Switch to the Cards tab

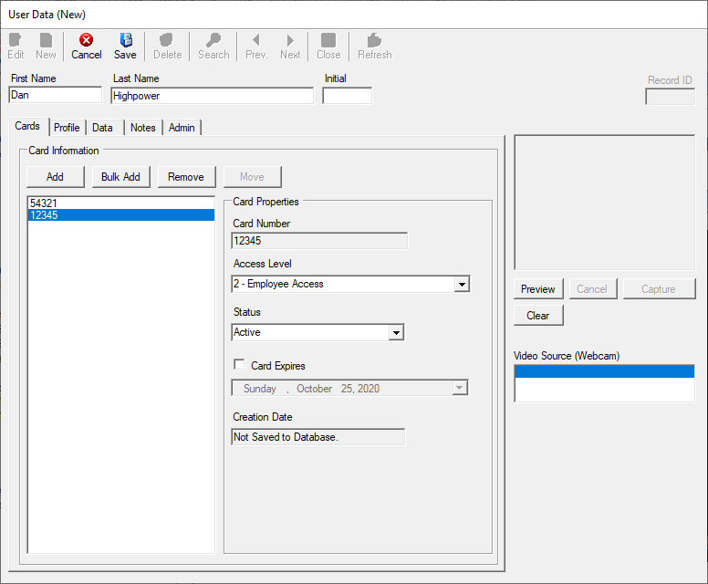point(27,126)
